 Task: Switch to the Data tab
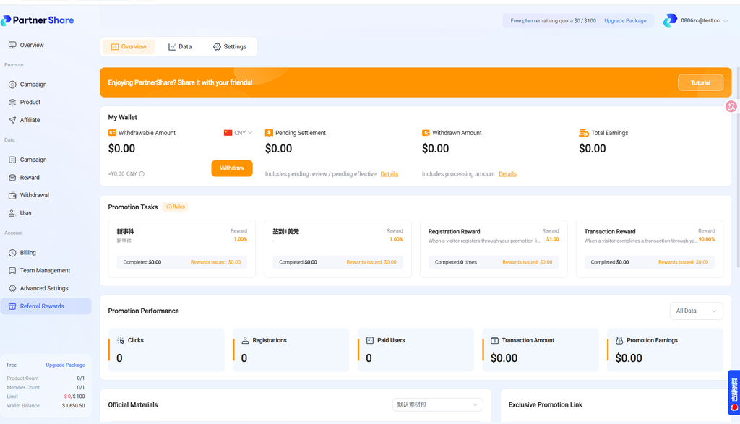click(x=180, y=47)
